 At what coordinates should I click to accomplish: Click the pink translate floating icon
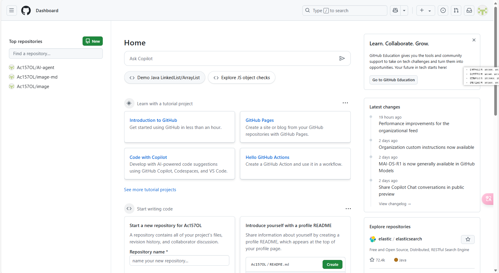pos(488,199)
